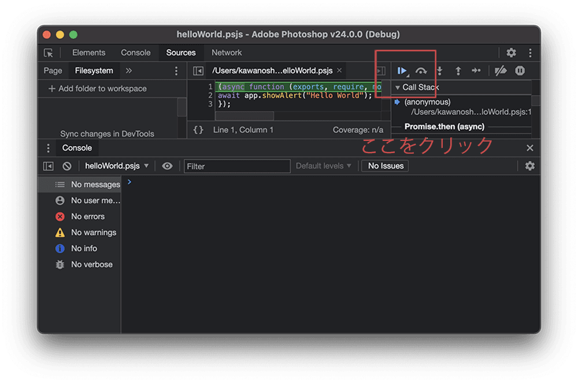The height and width of the screenshot is (383, 578).
Task: Switch to the Network tab
Action: coord(226,53)
